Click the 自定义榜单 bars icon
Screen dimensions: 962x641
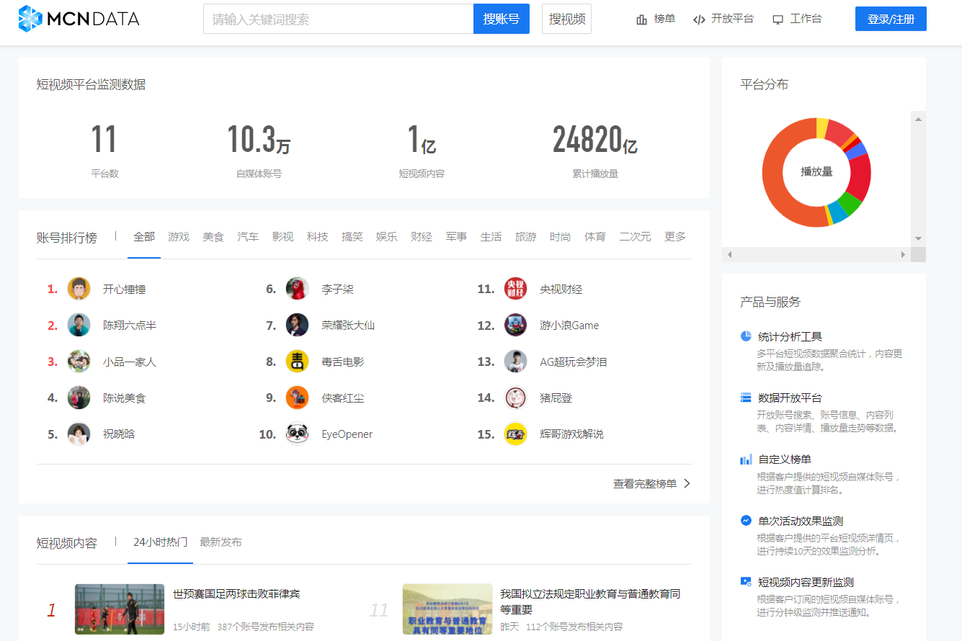point(746,459)
